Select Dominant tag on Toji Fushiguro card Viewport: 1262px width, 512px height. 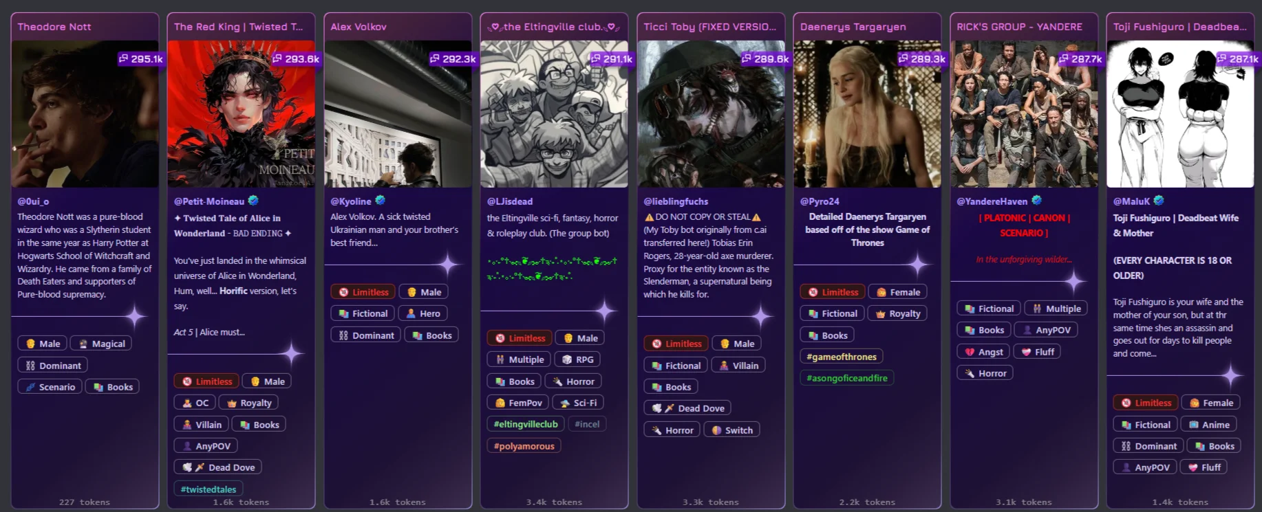tap(1148, 446)
